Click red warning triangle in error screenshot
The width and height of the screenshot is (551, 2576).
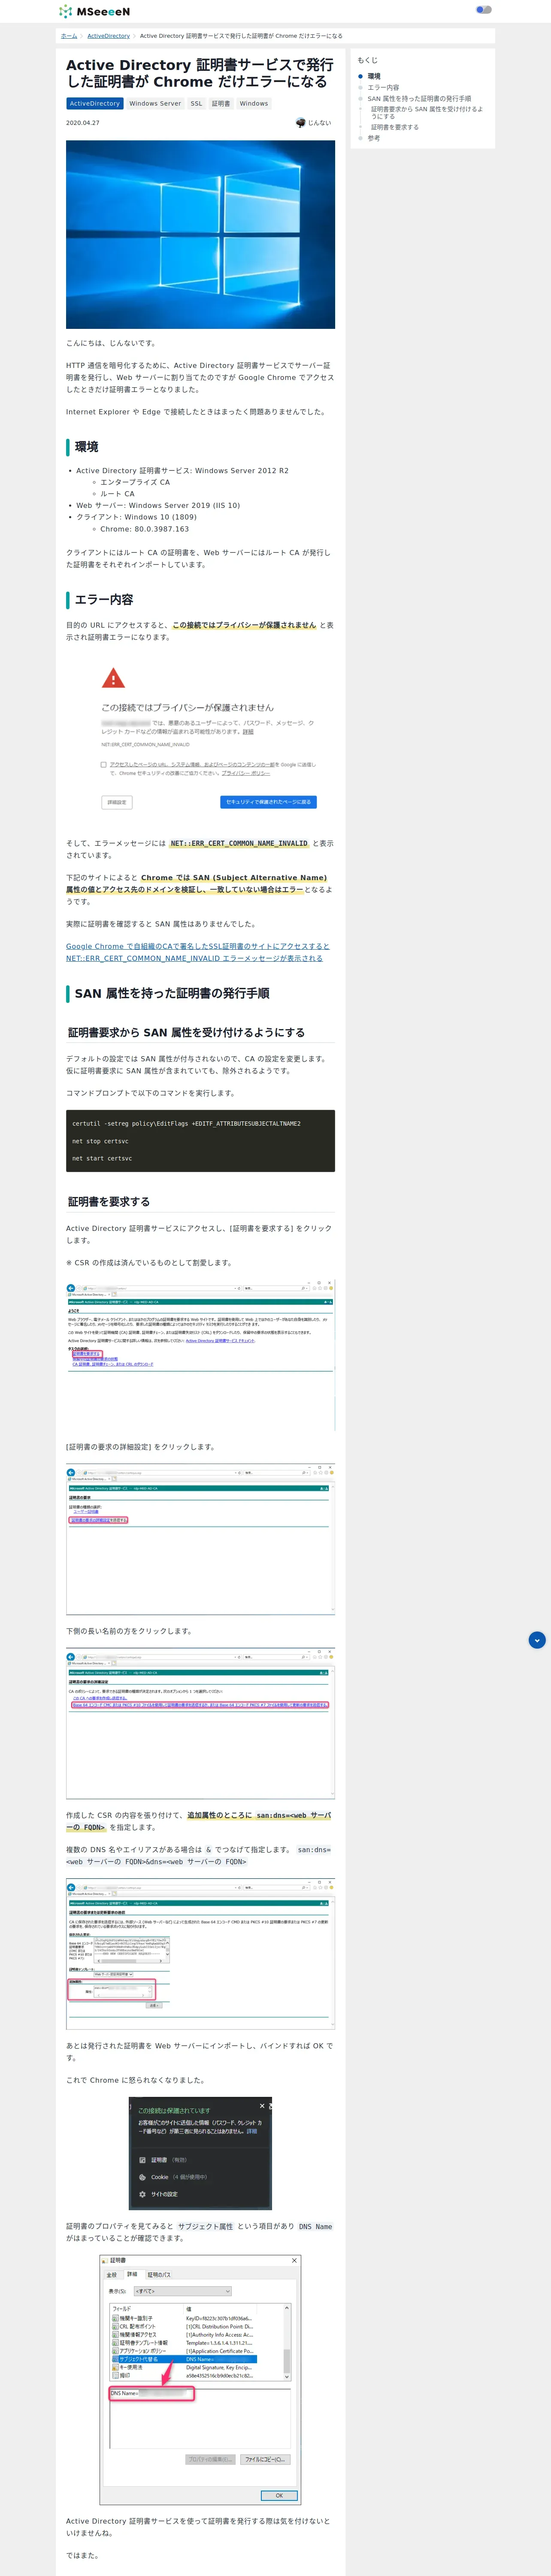[114, 678]
